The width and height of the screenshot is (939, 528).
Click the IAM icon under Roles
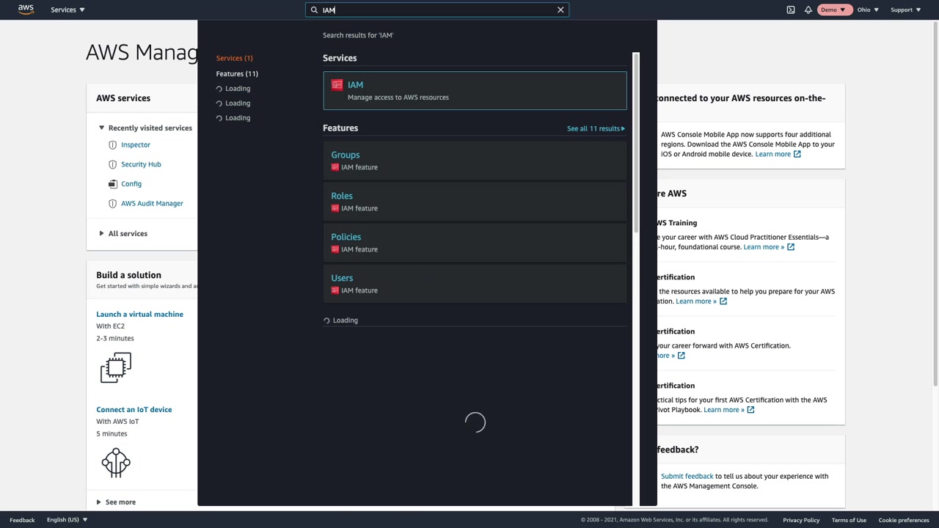335,208
